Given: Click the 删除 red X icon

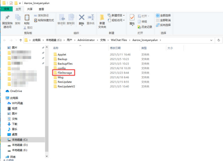Looking at the screenshot, I should [81, 17].
